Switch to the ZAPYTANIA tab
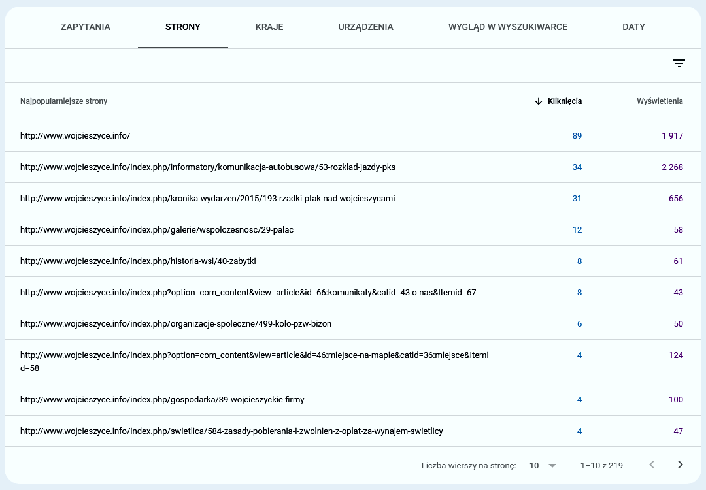706x490 pixels. 86,27
